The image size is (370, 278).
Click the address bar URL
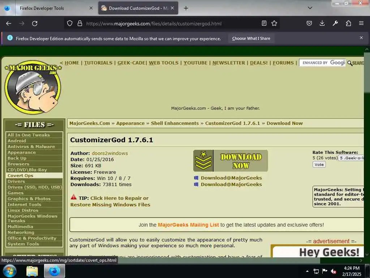click(154, 24)
